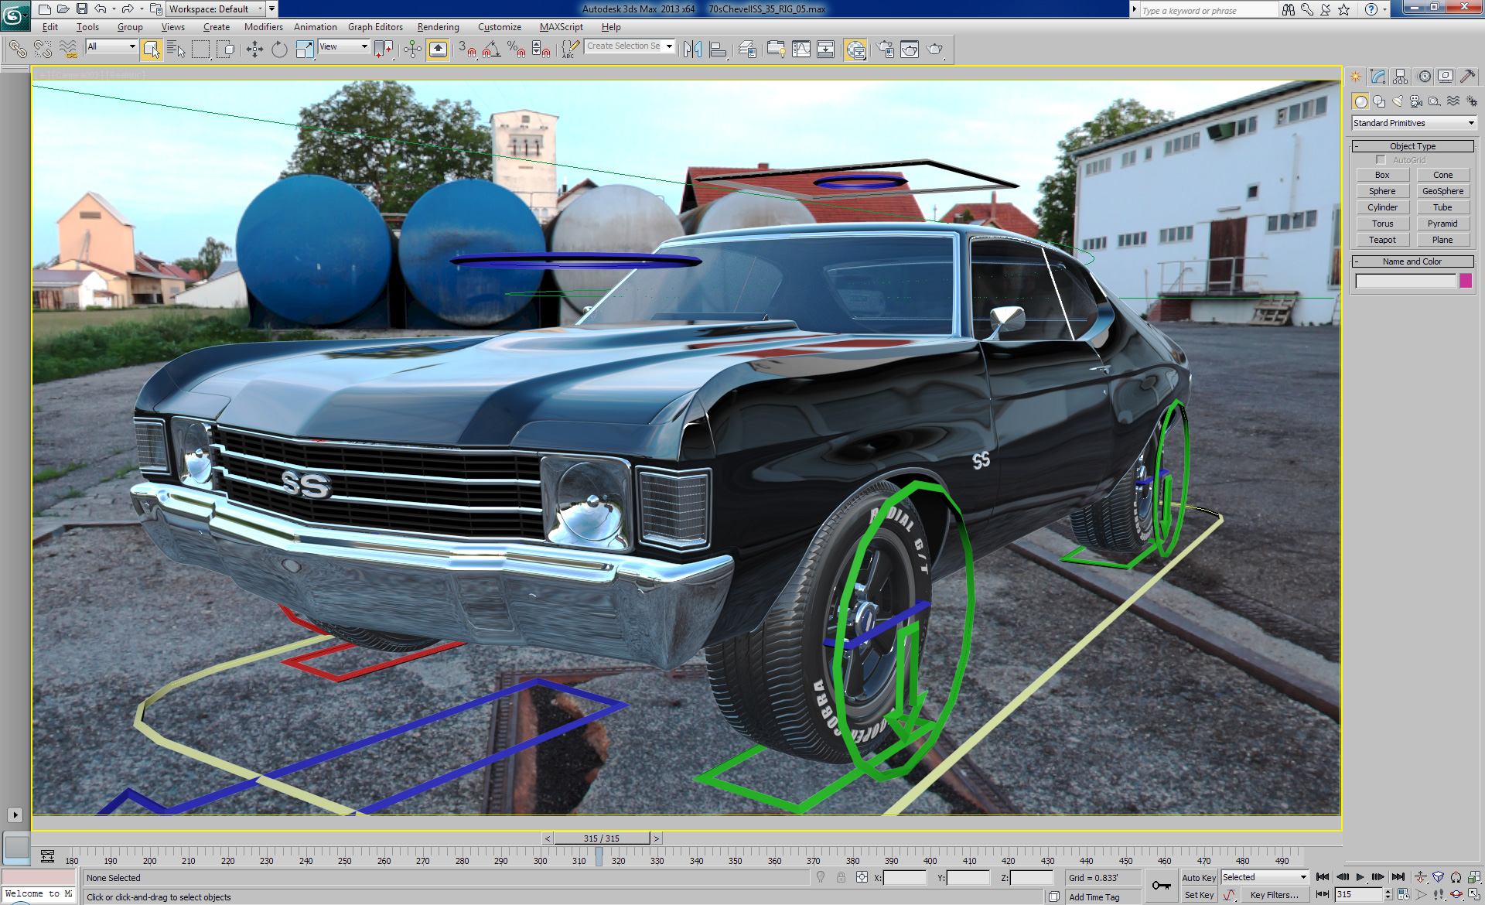Open the Rendering menu
The image size is (1485, 905).
[x=438, y=26]
